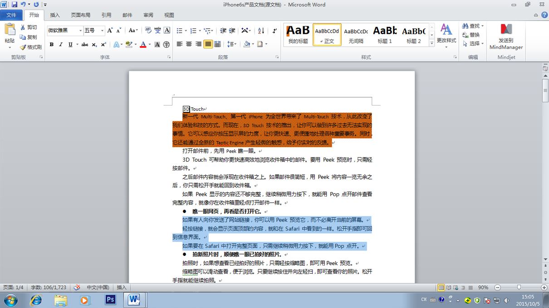Click the 字数: 106/1,723 word count
This screenshot has width=549, height=308.
click(49, 287)
